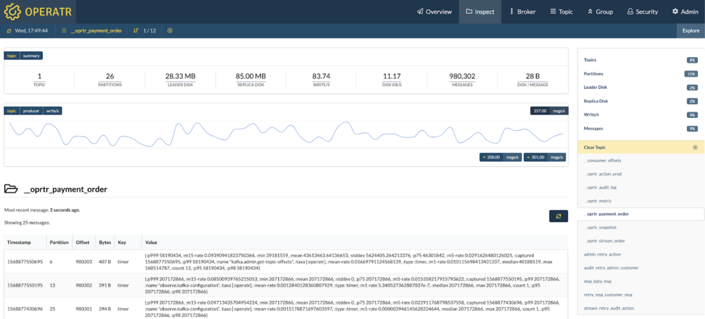This screenshot has height=319, width=705.
Task: Click the Offset column header
Action: tap(83, 242)
